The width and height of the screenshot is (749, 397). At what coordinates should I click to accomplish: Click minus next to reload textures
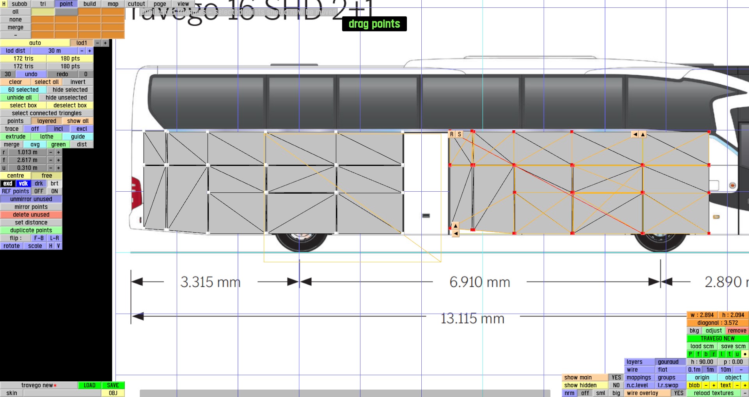[x=745, y=393]
